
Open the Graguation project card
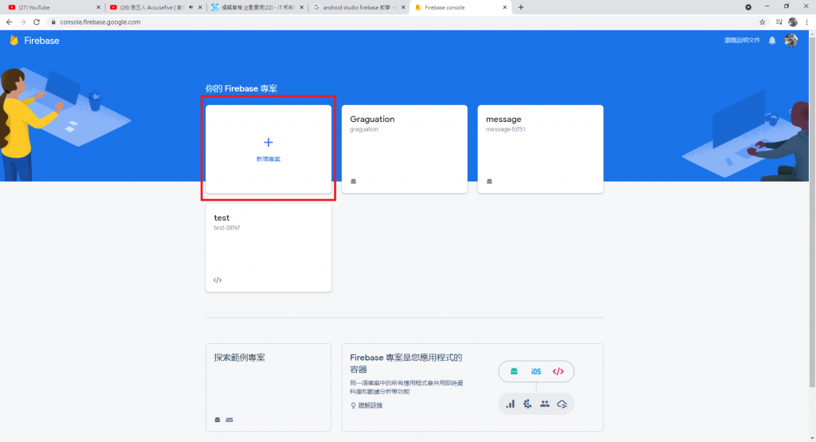coord(404,149)
